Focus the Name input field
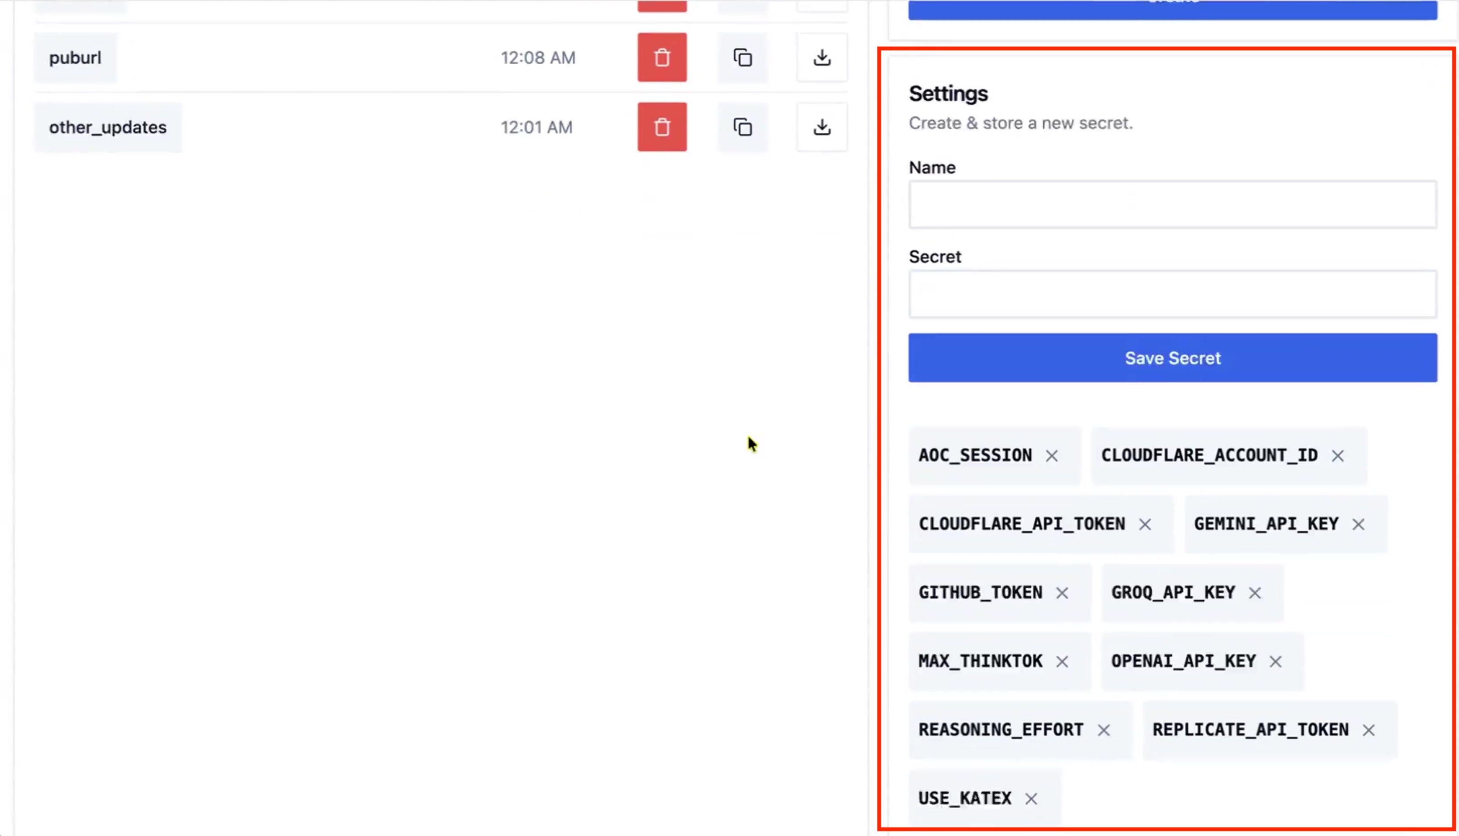The image size is (1459, 836). tap(1172, 205)
